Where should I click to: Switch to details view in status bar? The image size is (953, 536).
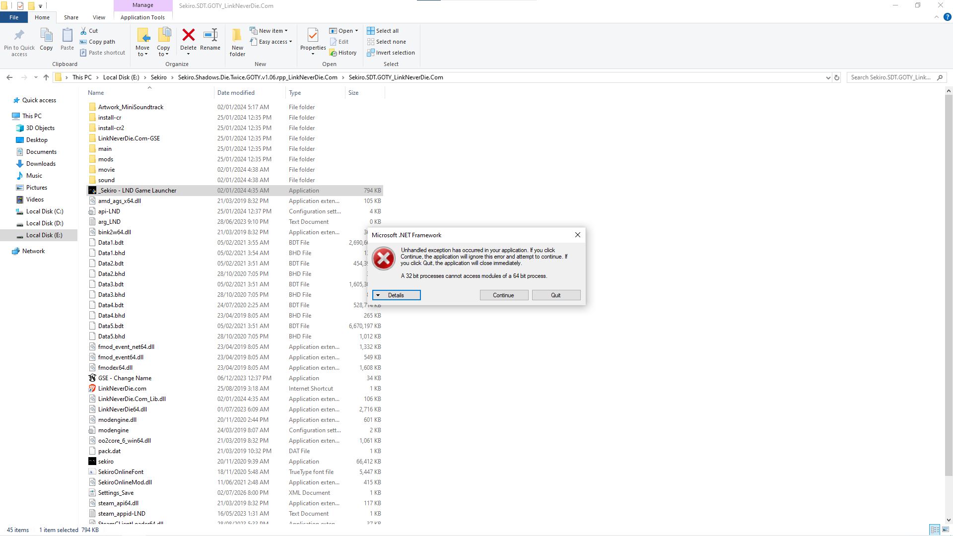pos(935,530)
